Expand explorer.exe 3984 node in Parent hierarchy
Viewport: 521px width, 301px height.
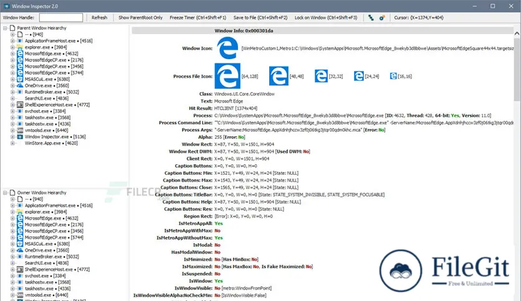[12, 47]
